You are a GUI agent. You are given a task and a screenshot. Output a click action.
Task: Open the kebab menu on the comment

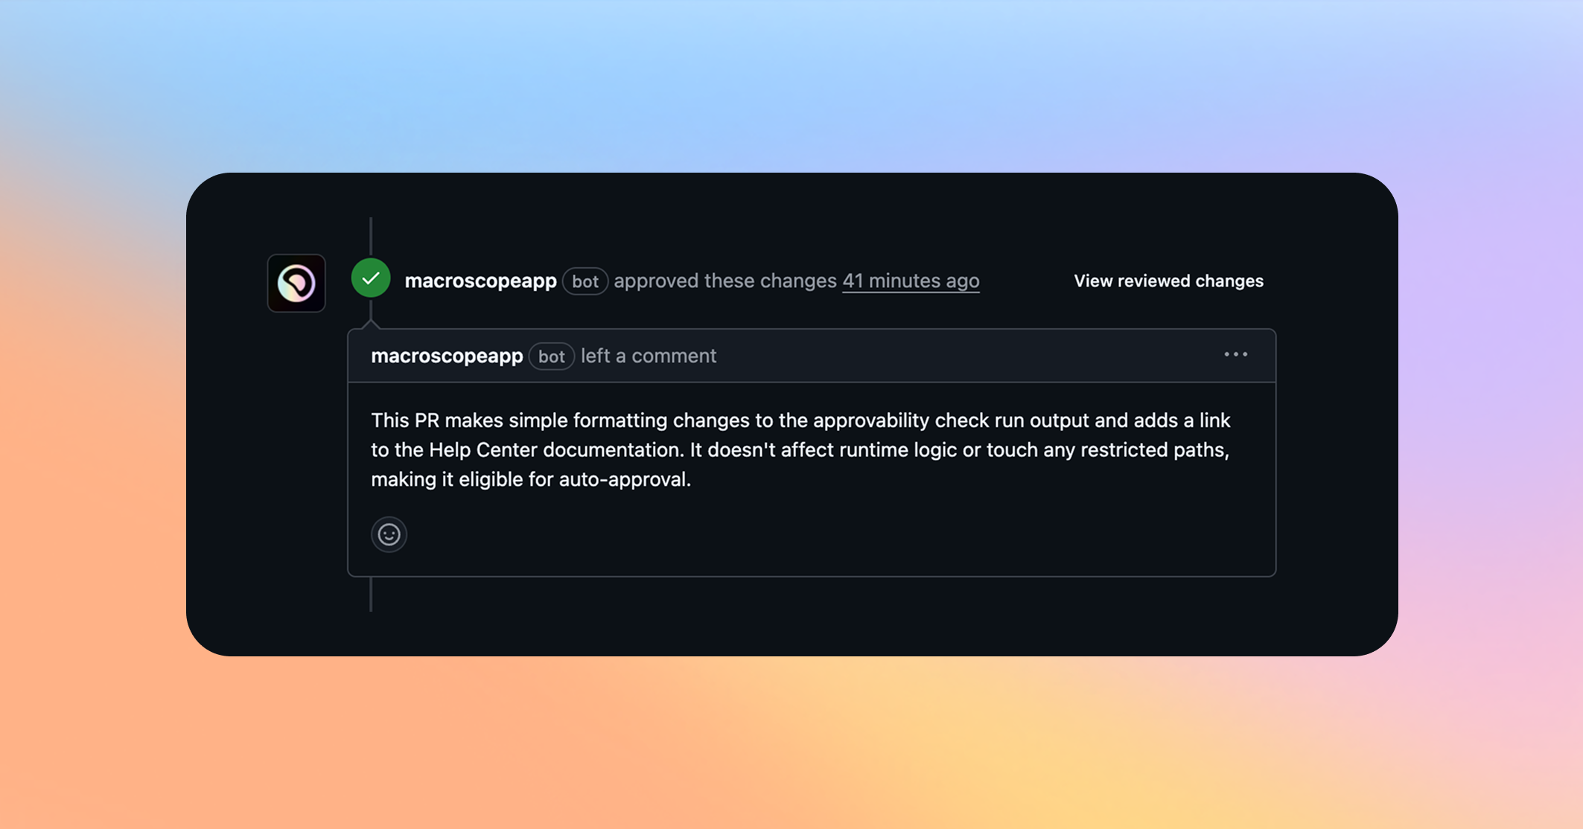click(x=1235, y=355)
